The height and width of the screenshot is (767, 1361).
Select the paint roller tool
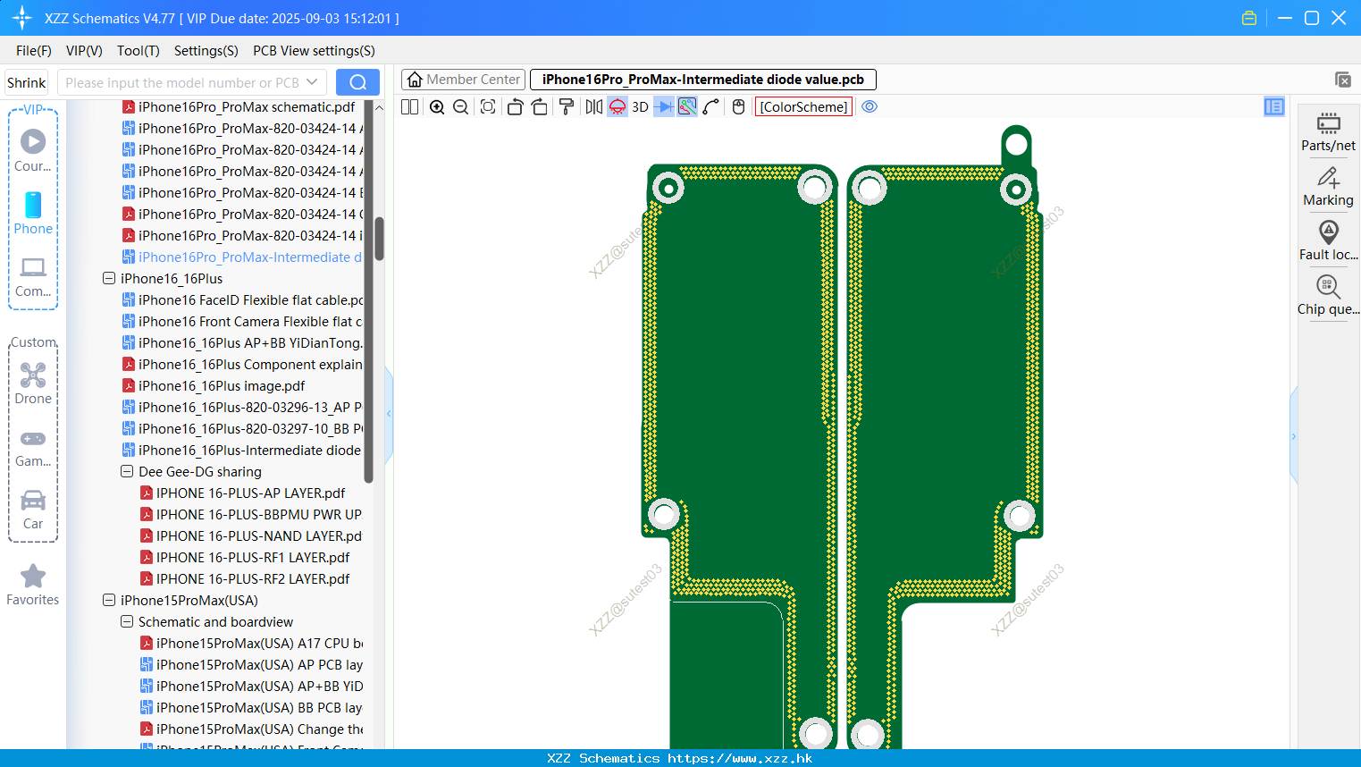click(567, 106)
